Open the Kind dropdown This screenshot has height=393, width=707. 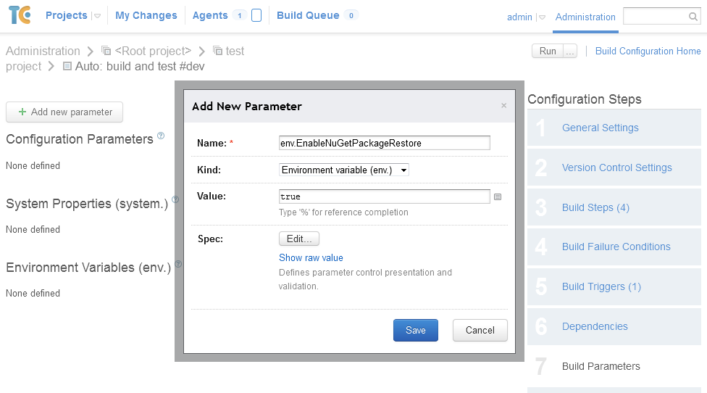coord(344,170)
